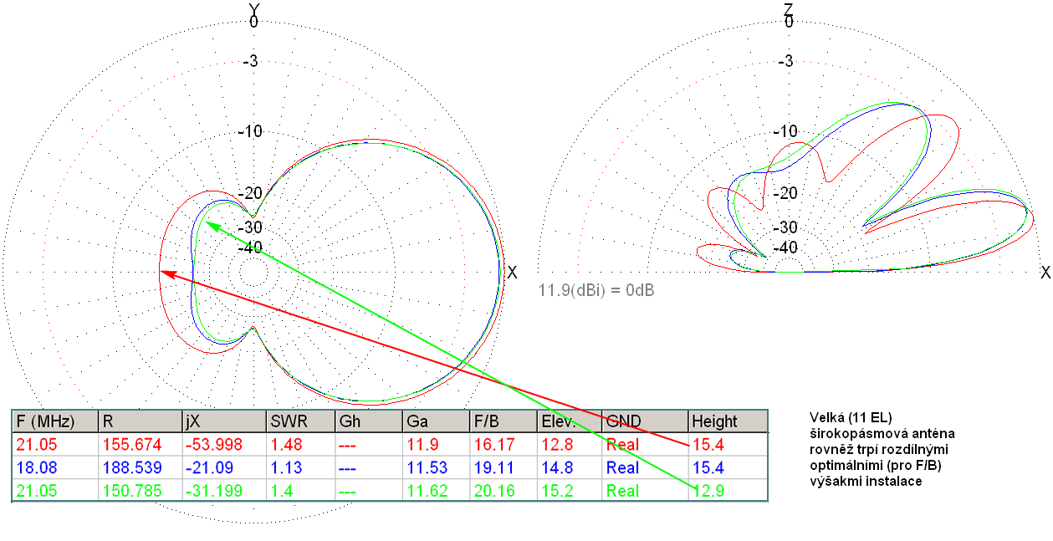Select the Elev. column header
Viewport: 1053px width, 541px height.
coord(558,421)
